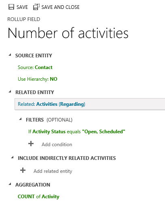Click the plus icon beside Add related entity
Viewport: 165px width, 214px height.
pos(23,170)
